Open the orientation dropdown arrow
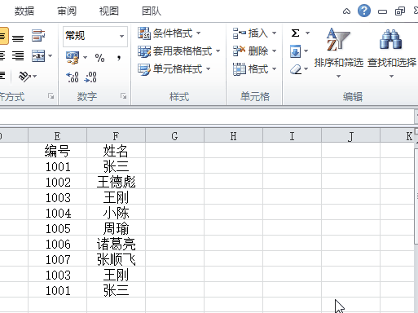This screenshot has height=313, width=418. pyautogui.click(x=35, y=77)
